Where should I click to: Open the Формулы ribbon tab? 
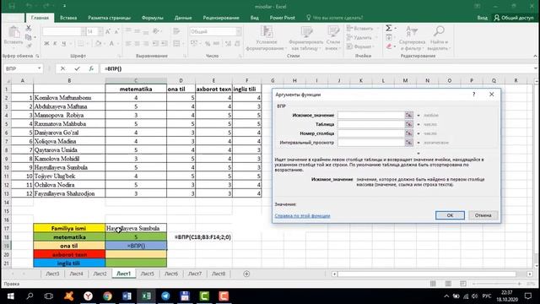[x=152, y=18]
